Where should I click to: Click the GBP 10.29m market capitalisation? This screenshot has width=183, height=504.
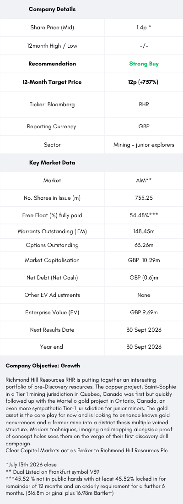tap(144, 260)
